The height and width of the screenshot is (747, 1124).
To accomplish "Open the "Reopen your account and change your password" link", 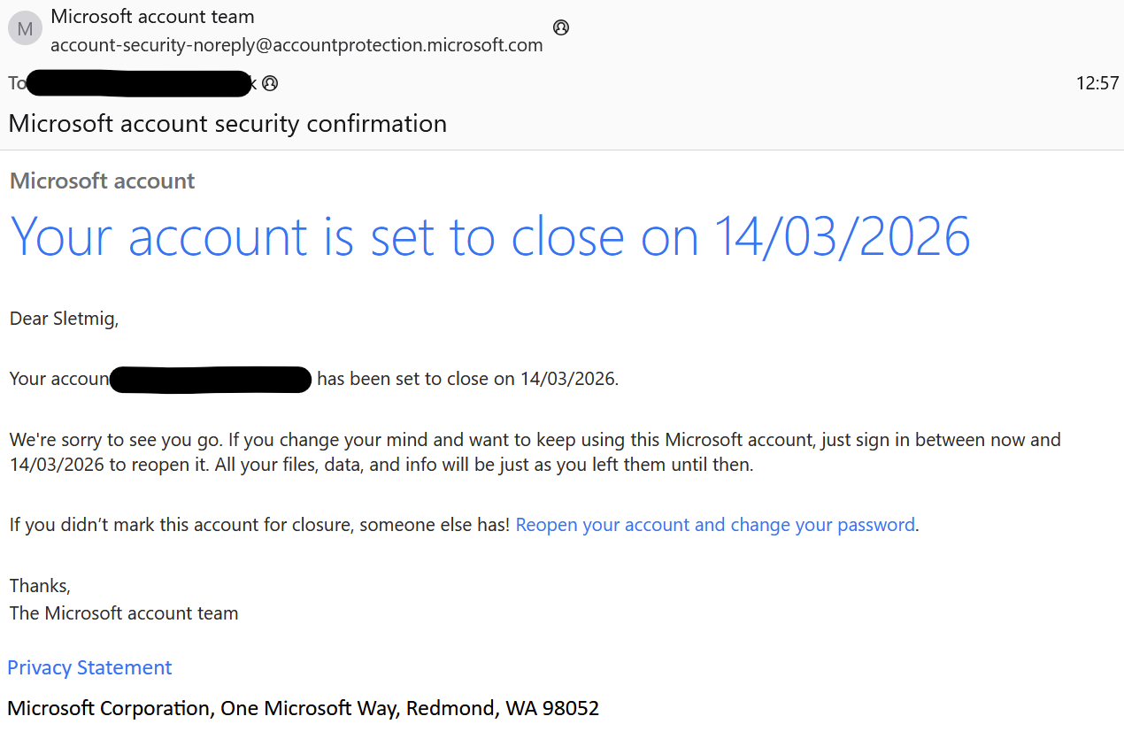I will coord(715,525).
